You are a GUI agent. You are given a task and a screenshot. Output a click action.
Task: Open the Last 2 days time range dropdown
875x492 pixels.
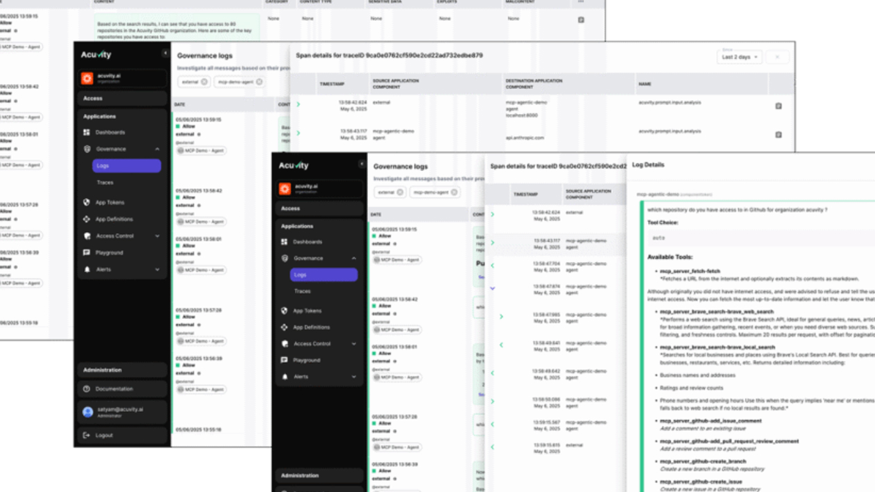(x=739, y=57)
